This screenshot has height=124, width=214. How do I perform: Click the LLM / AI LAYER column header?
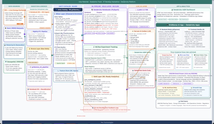click(142, 6)
